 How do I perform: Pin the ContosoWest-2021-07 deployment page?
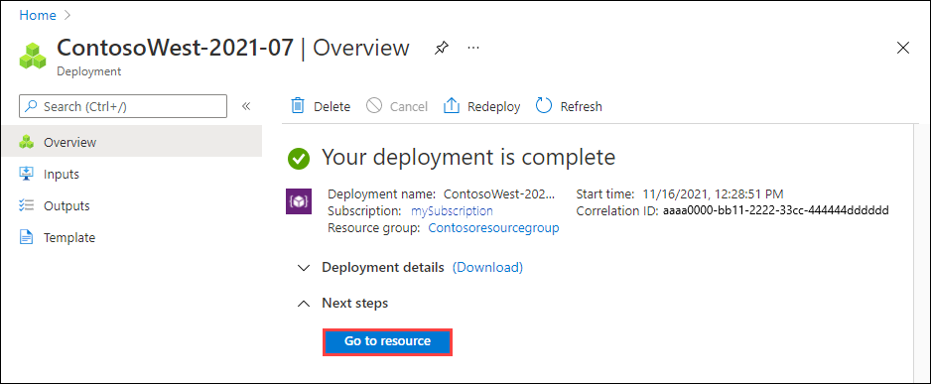tap(441, 48)
